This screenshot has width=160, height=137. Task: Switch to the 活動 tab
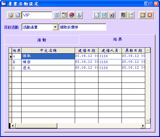(42, 40)
